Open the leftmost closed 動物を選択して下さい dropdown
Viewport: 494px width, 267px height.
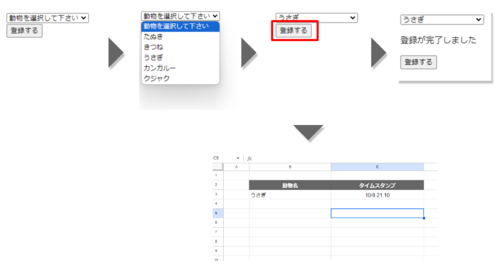point(47,19)
